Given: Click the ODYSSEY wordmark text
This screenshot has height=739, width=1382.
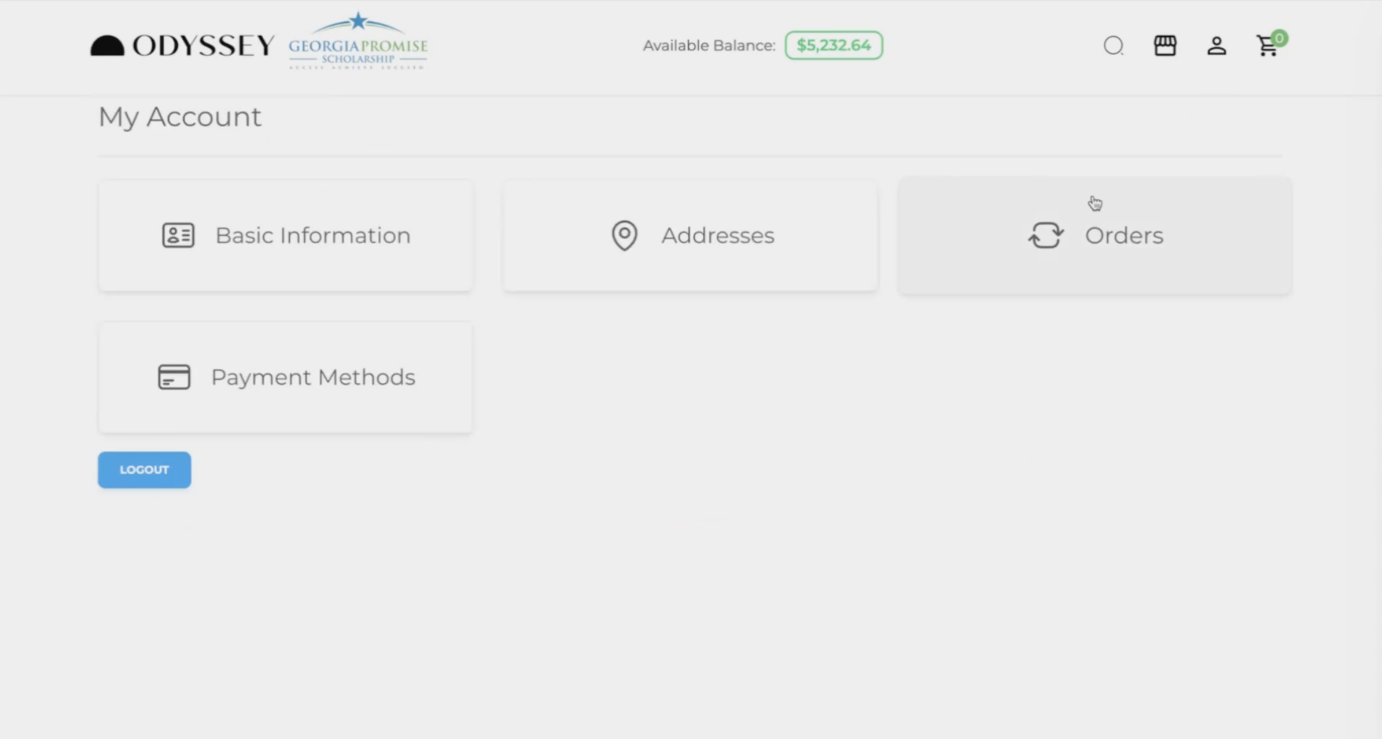Looking at the screenshot, I should [x=203, y=46].
